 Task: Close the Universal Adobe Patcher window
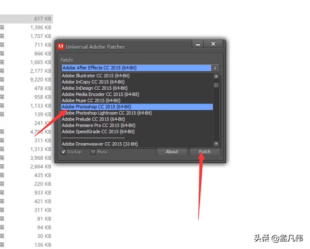tap(213, 44)
